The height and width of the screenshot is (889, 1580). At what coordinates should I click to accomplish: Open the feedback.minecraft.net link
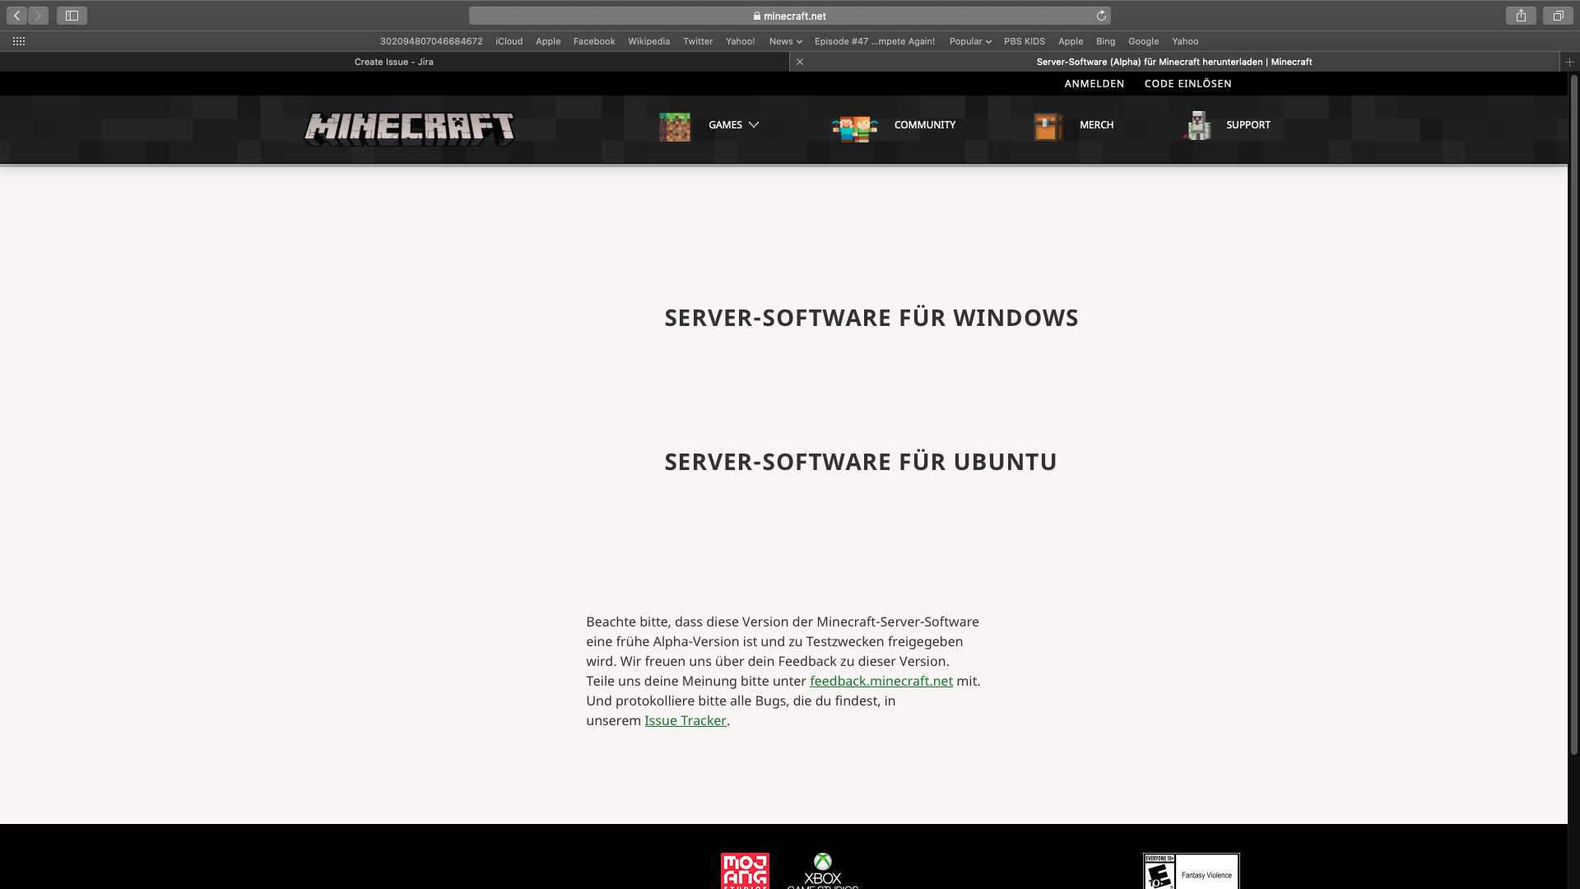point(881,681)
